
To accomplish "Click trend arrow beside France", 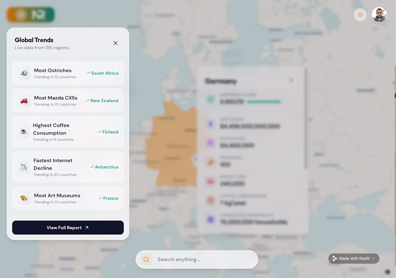I will click(x=100, y=198).
